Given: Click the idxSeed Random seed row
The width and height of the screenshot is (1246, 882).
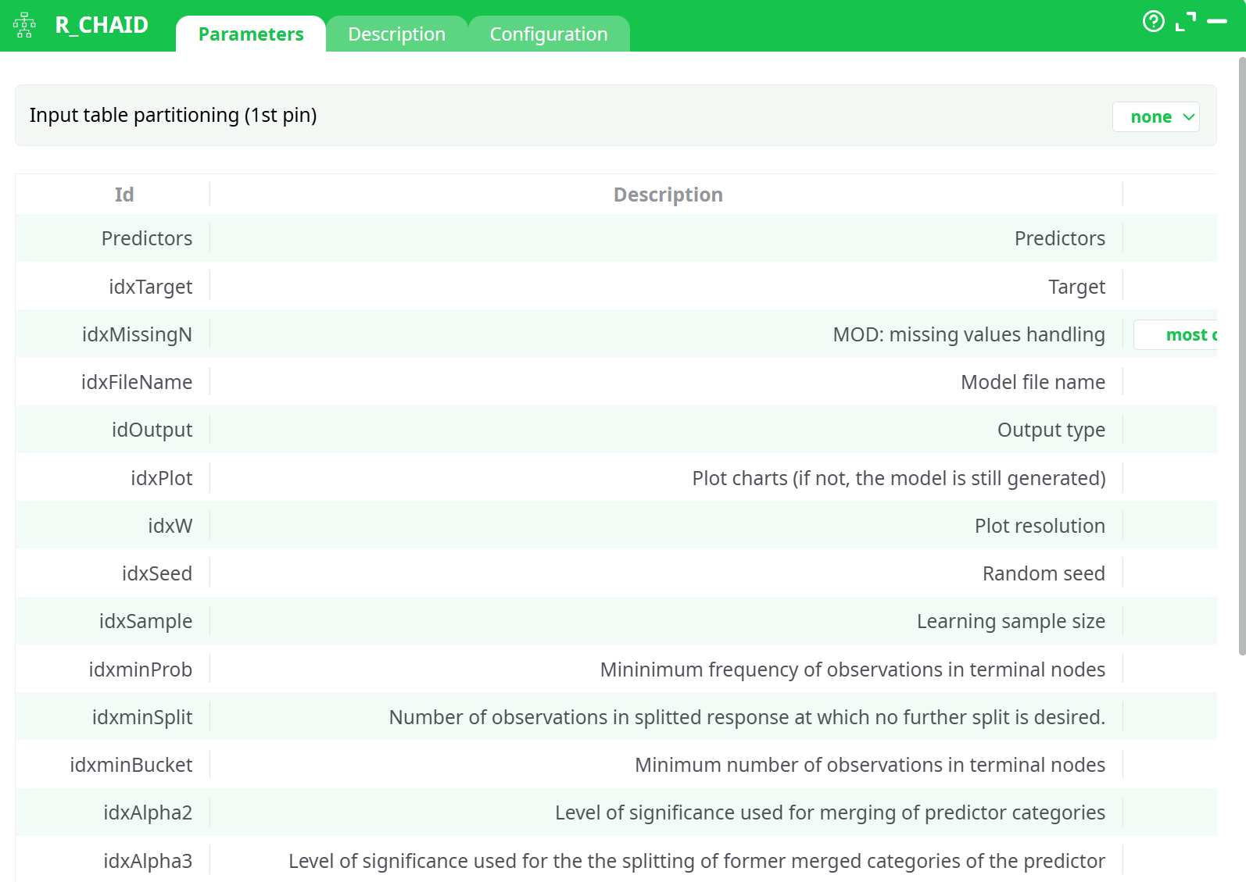Looking at the screenshot, I should 156,573.
